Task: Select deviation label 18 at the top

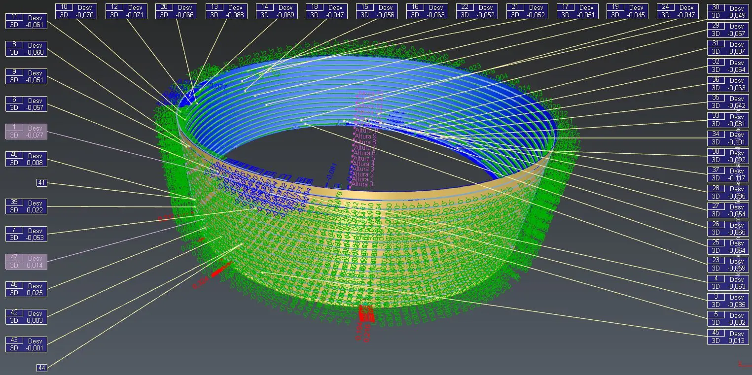Action: tap(326, 11)
